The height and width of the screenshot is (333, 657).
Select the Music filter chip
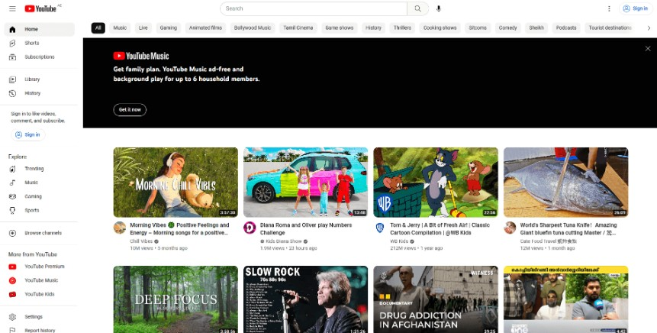pos(120,28)
